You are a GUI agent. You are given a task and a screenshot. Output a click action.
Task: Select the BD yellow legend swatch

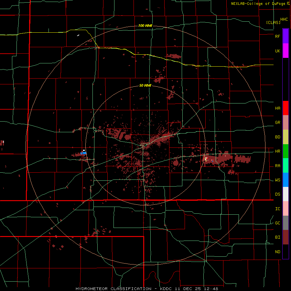point(286,137)
